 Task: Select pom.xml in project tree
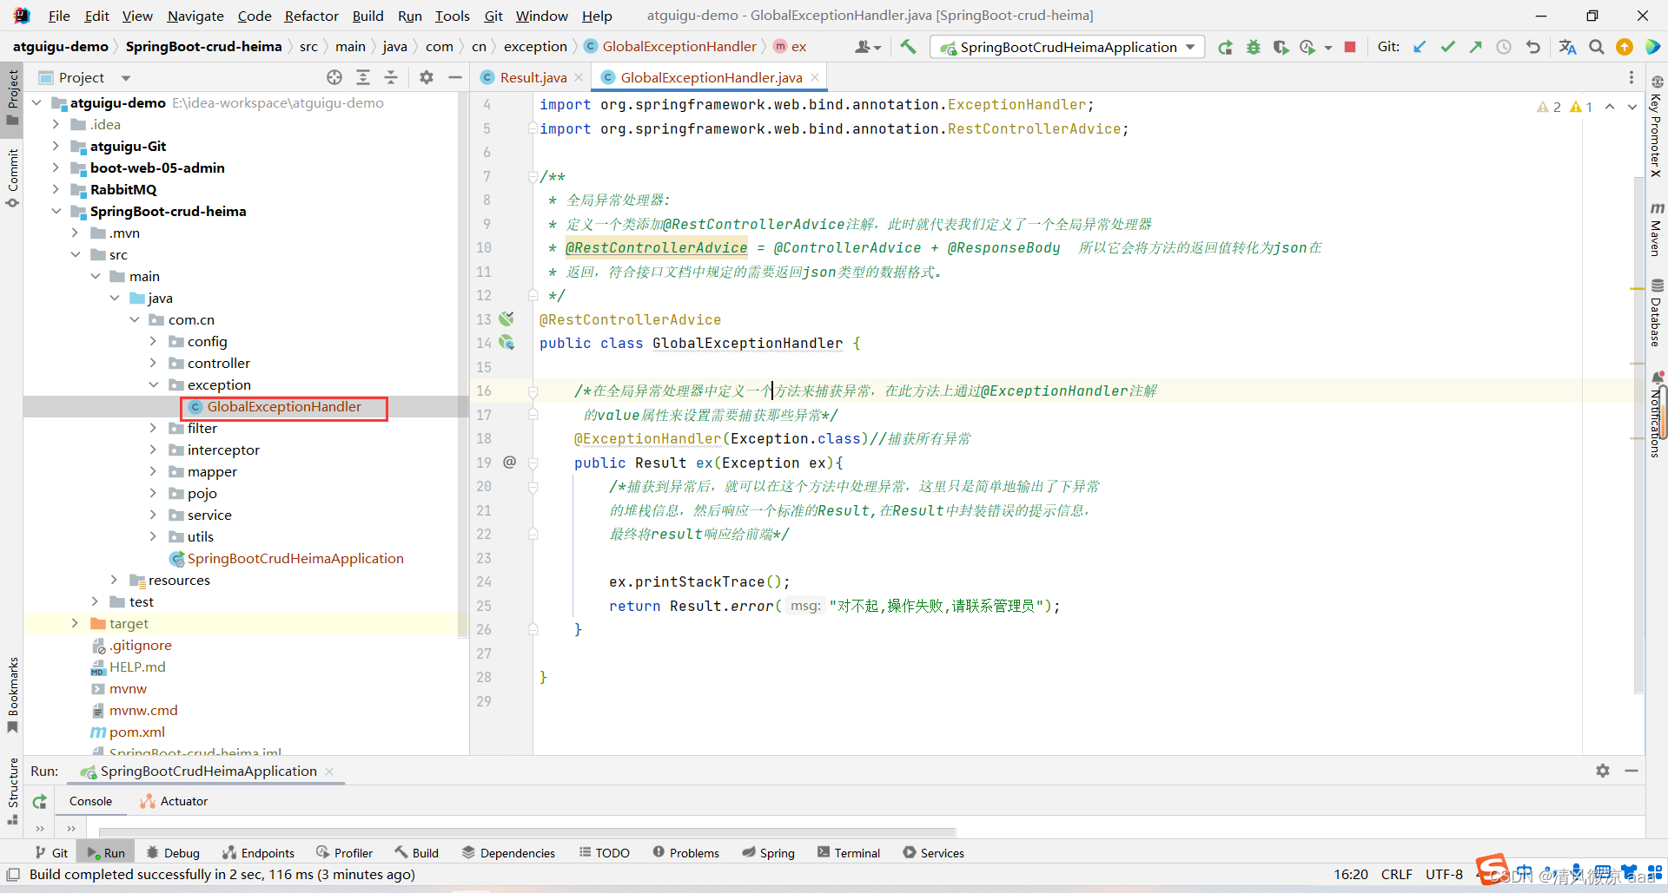point(136,732)
